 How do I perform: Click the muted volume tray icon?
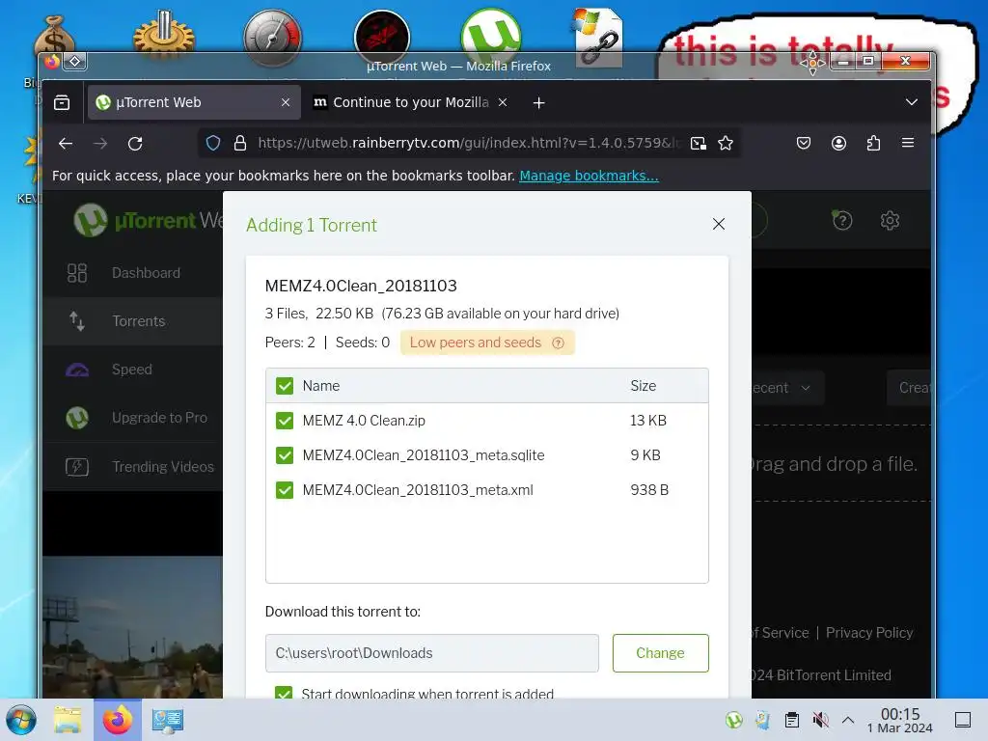point(820,720)
